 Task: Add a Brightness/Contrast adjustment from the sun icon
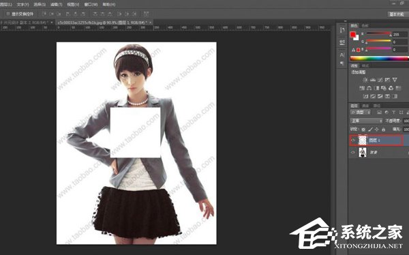pos(365,80)
